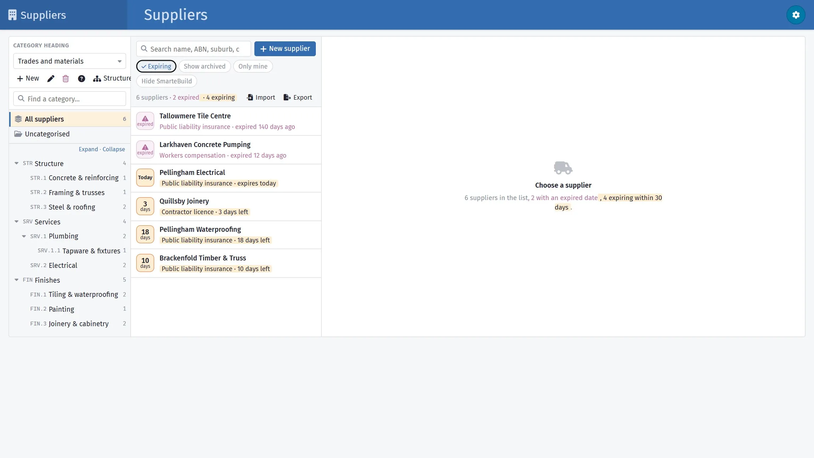The image size is (814, 458).
Task: Collapse the STR Structure tree arrow
Action: pyautogui.click(x=17, y=163)
